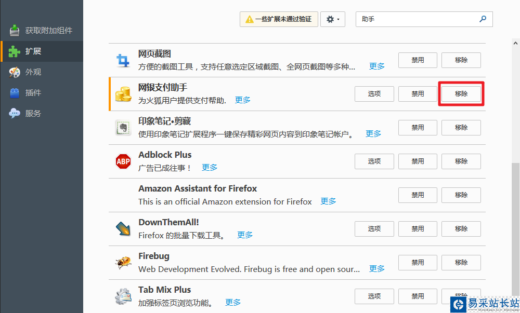
Task: Go to the 服务 sidebar tab
Action: (x=33, y=114)
